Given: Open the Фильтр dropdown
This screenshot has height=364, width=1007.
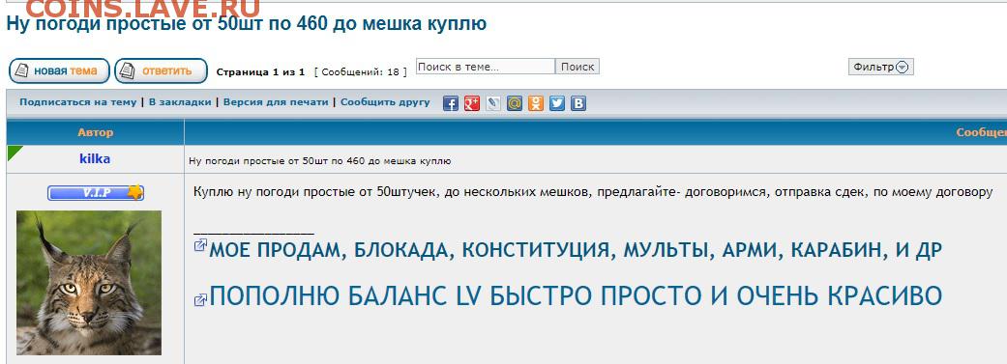Looking at the screenshot, I should click(x=880, y=67).
